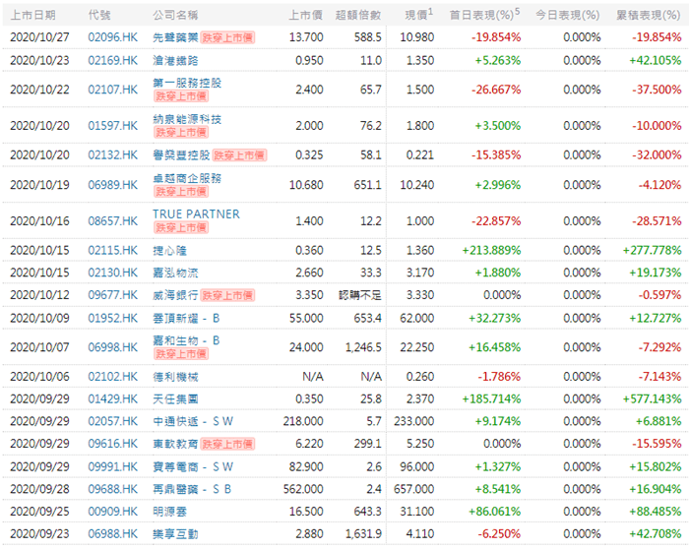Click 跌穿上市價 badge in 09616.HK row
This screenshot has height=549, width=689.
pyautogui.click(x=227, y=444)
